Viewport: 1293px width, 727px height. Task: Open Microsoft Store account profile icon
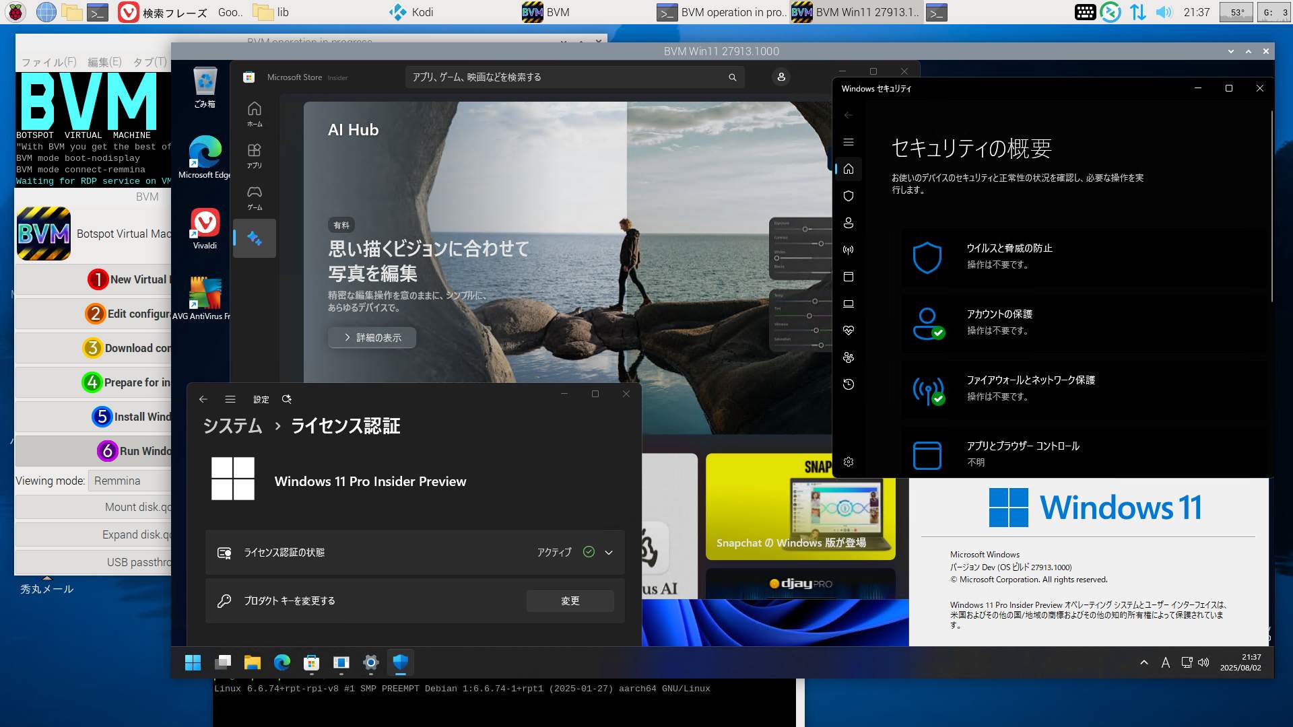(781, 77)
